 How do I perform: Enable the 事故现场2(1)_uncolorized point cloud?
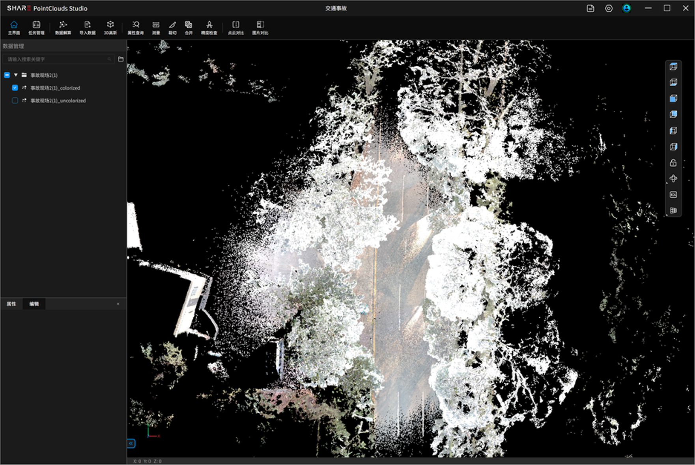click(15, 100)
